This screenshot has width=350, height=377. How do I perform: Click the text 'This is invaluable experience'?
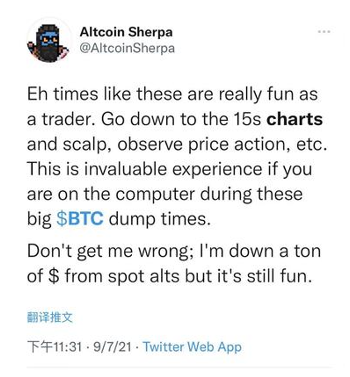[x=145, y=169]
